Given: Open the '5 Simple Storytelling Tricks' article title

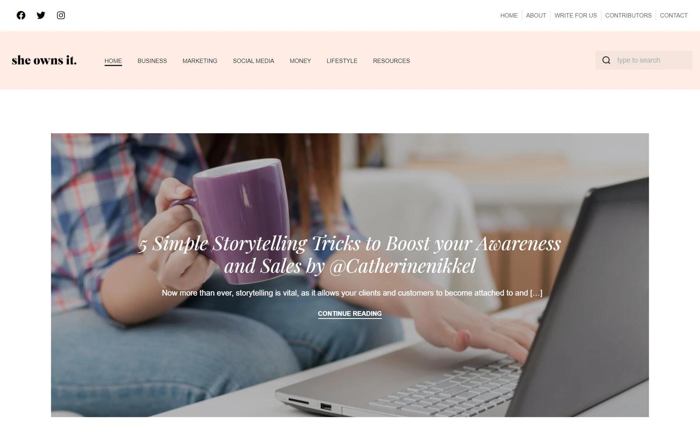Looking at the screenshot, I should coord(350,255).
